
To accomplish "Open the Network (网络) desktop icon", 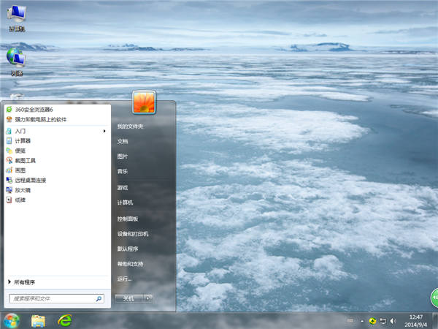I will (x=15, y=60).
